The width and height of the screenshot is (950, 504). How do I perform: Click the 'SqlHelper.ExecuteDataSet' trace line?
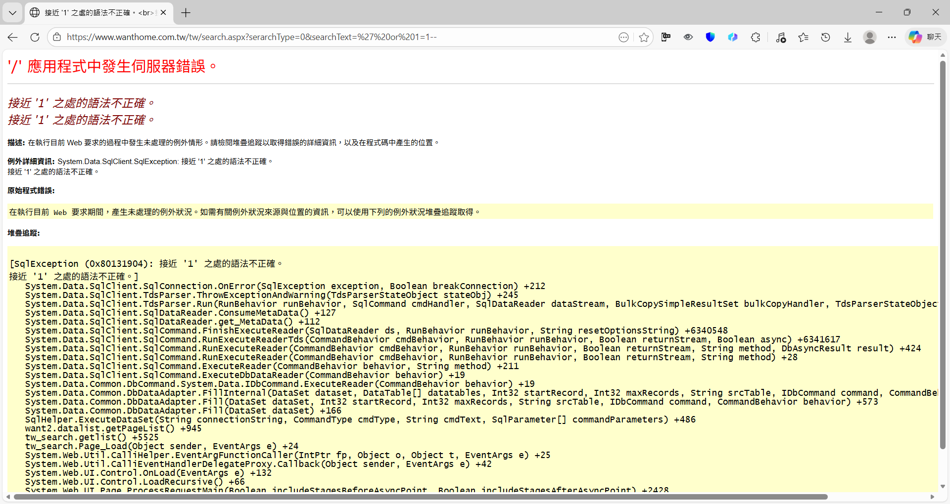click(x=360, y=420)
